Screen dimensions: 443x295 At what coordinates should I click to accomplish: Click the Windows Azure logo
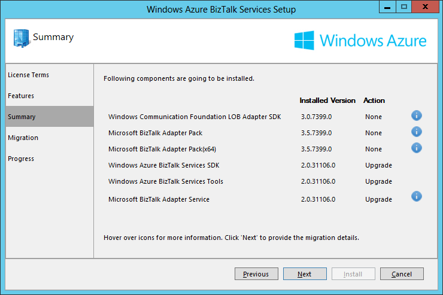tap(360, 41)
